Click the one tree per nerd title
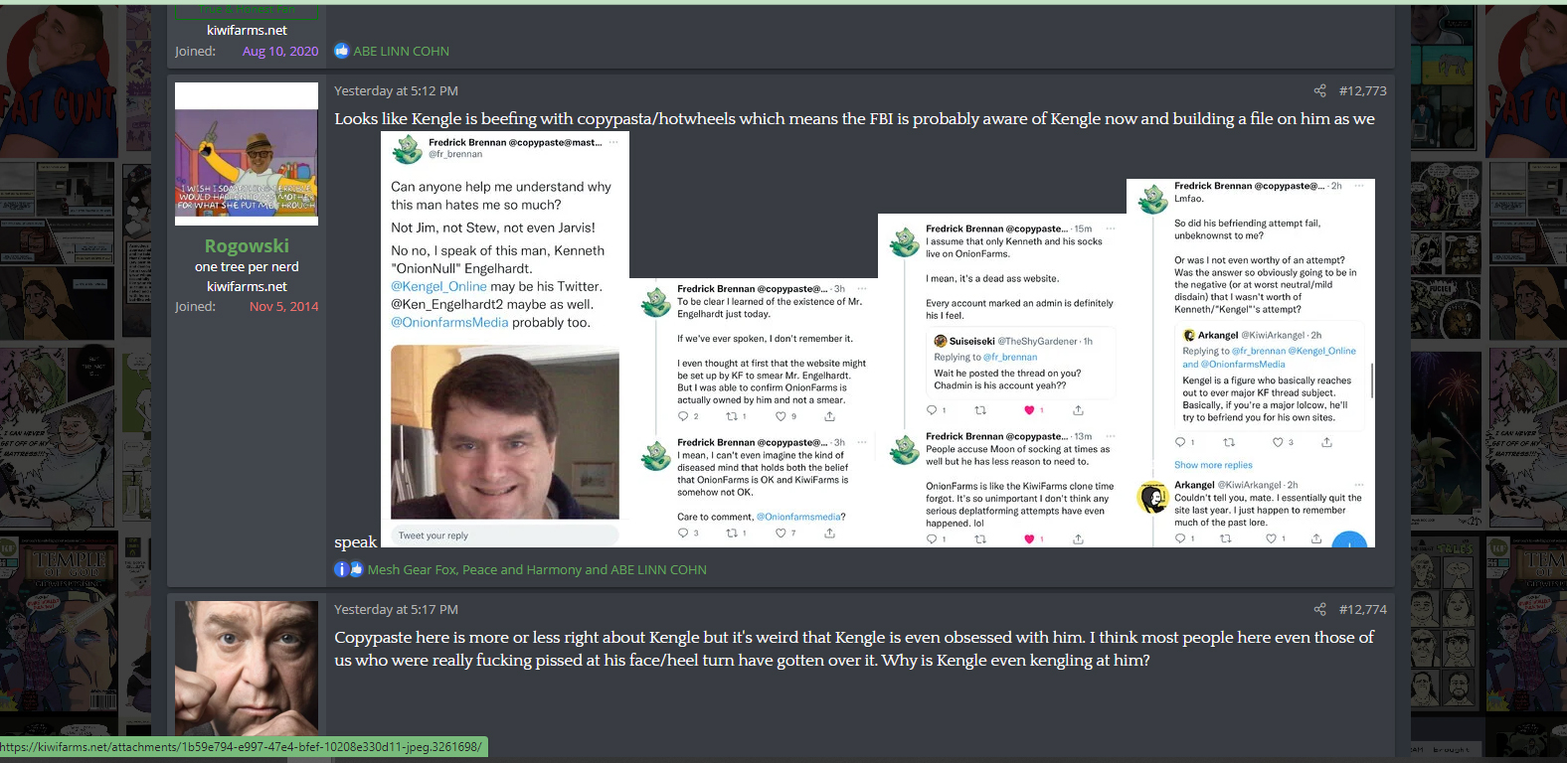1567x763 pixels. [247, 266]
